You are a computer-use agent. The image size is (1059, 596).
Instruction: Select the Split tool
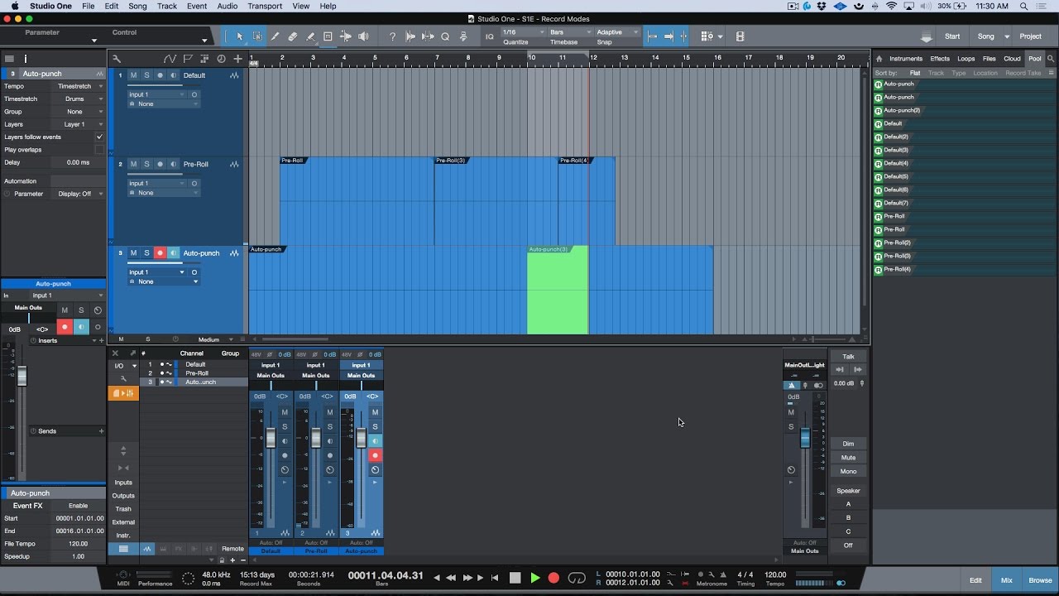[276, 36]
